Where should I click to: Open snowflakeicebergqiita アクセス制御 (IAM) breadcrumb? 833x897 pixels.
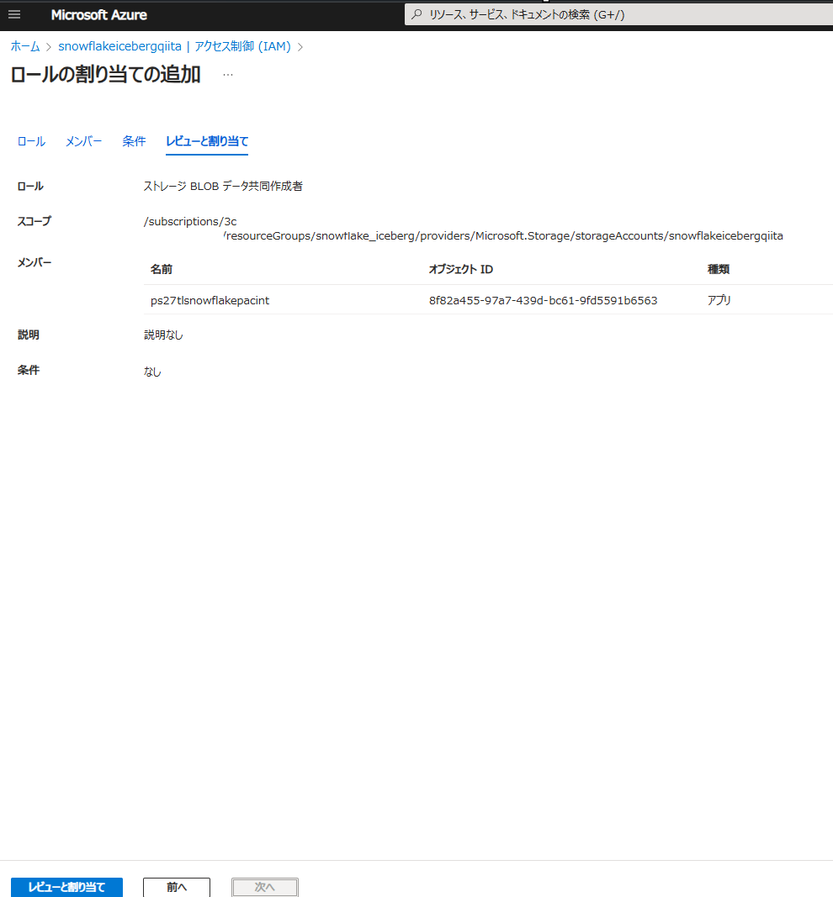(x=175, y=46)
